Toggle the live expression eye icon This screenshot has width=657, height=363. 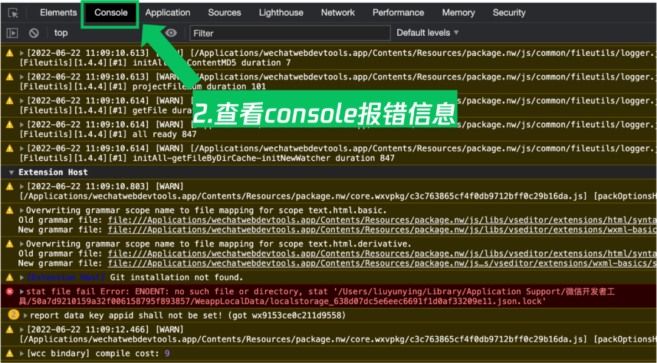click(171, 33)
